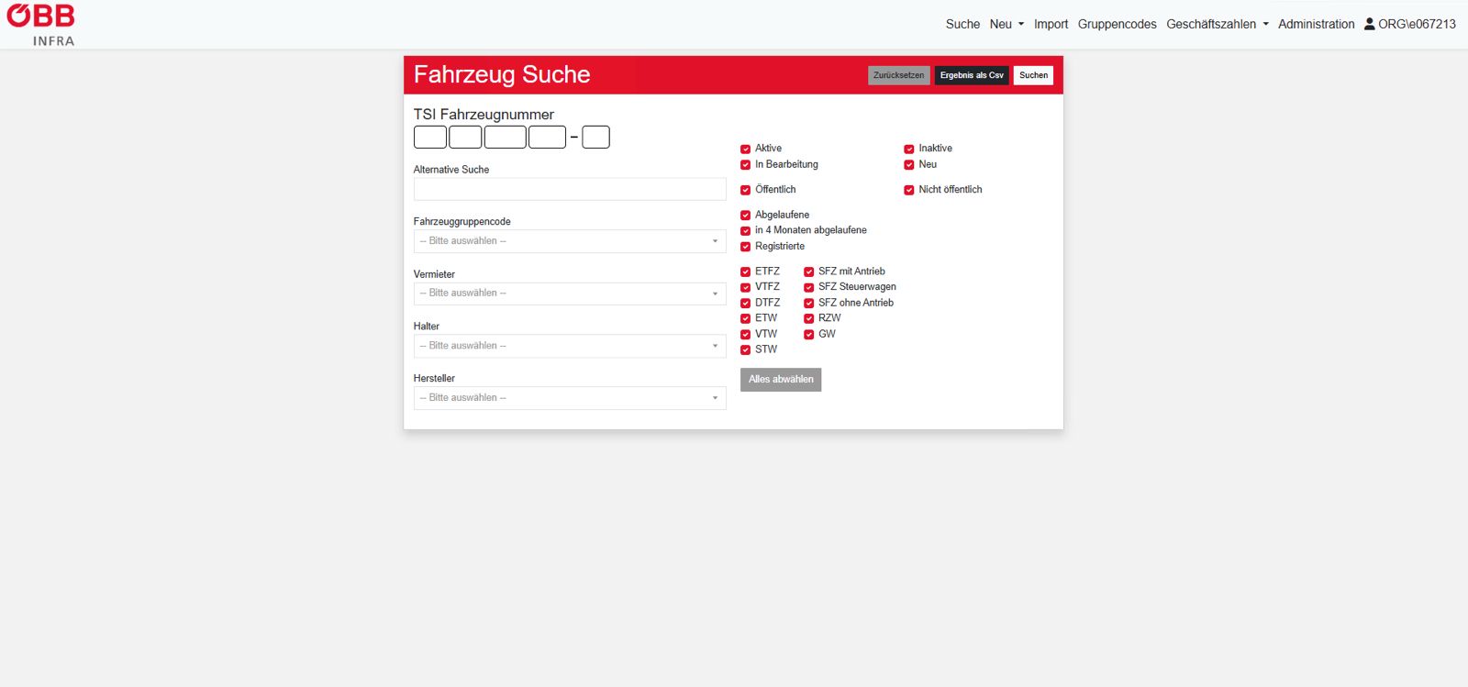The height and width of the screenshot is (687, 1468).
Task: Toggle the Abgelaufene checkbox
Action: click(x=745, y=216)
